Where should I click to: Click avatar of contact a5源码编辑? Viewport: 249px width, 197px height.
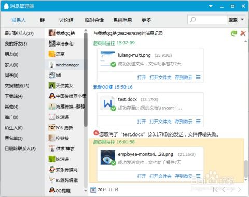52,180
